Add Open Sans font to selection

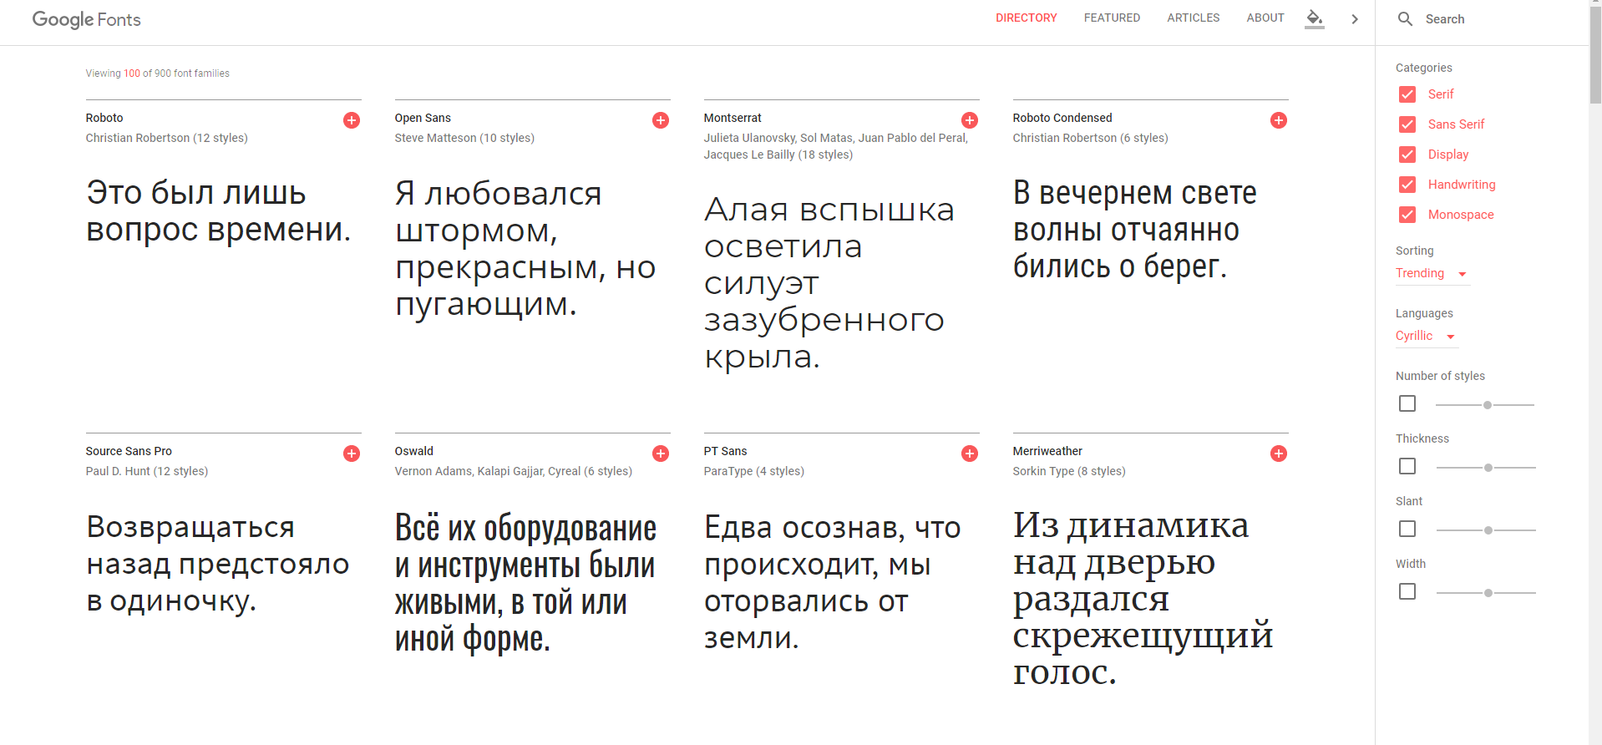coord(661,120)
